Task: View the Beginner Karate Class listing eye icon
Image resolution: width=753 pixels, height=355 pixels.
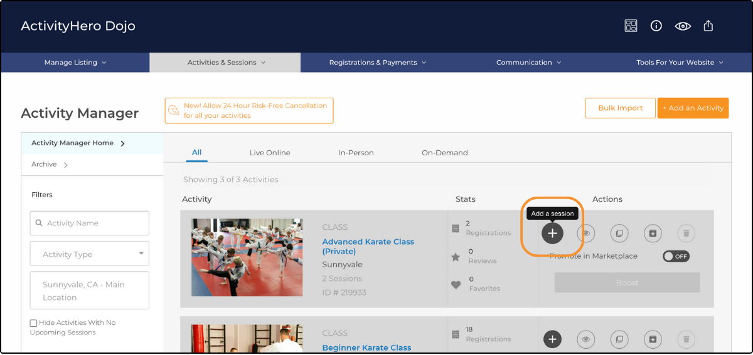Action: pyautogui.click(x=586, y=339)
